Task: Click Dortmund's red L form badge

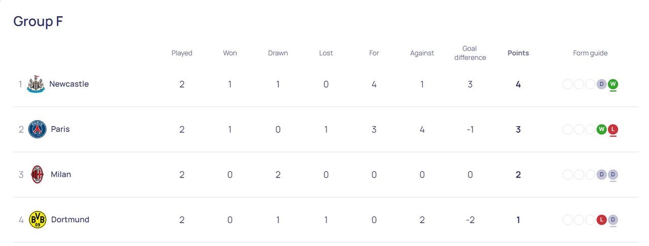Action: point(602,220)
